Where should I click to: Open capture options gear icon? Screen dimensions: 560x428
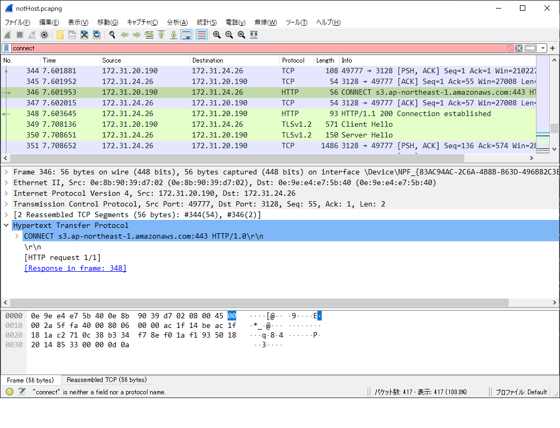pos(44,35)
